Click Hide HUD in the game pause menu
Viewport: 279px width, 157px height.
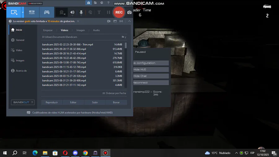(x=151, y=69)
